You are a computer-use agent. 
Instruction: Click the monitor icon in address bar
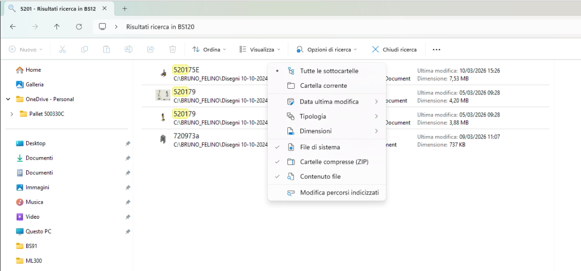click(x=103, y=27)
